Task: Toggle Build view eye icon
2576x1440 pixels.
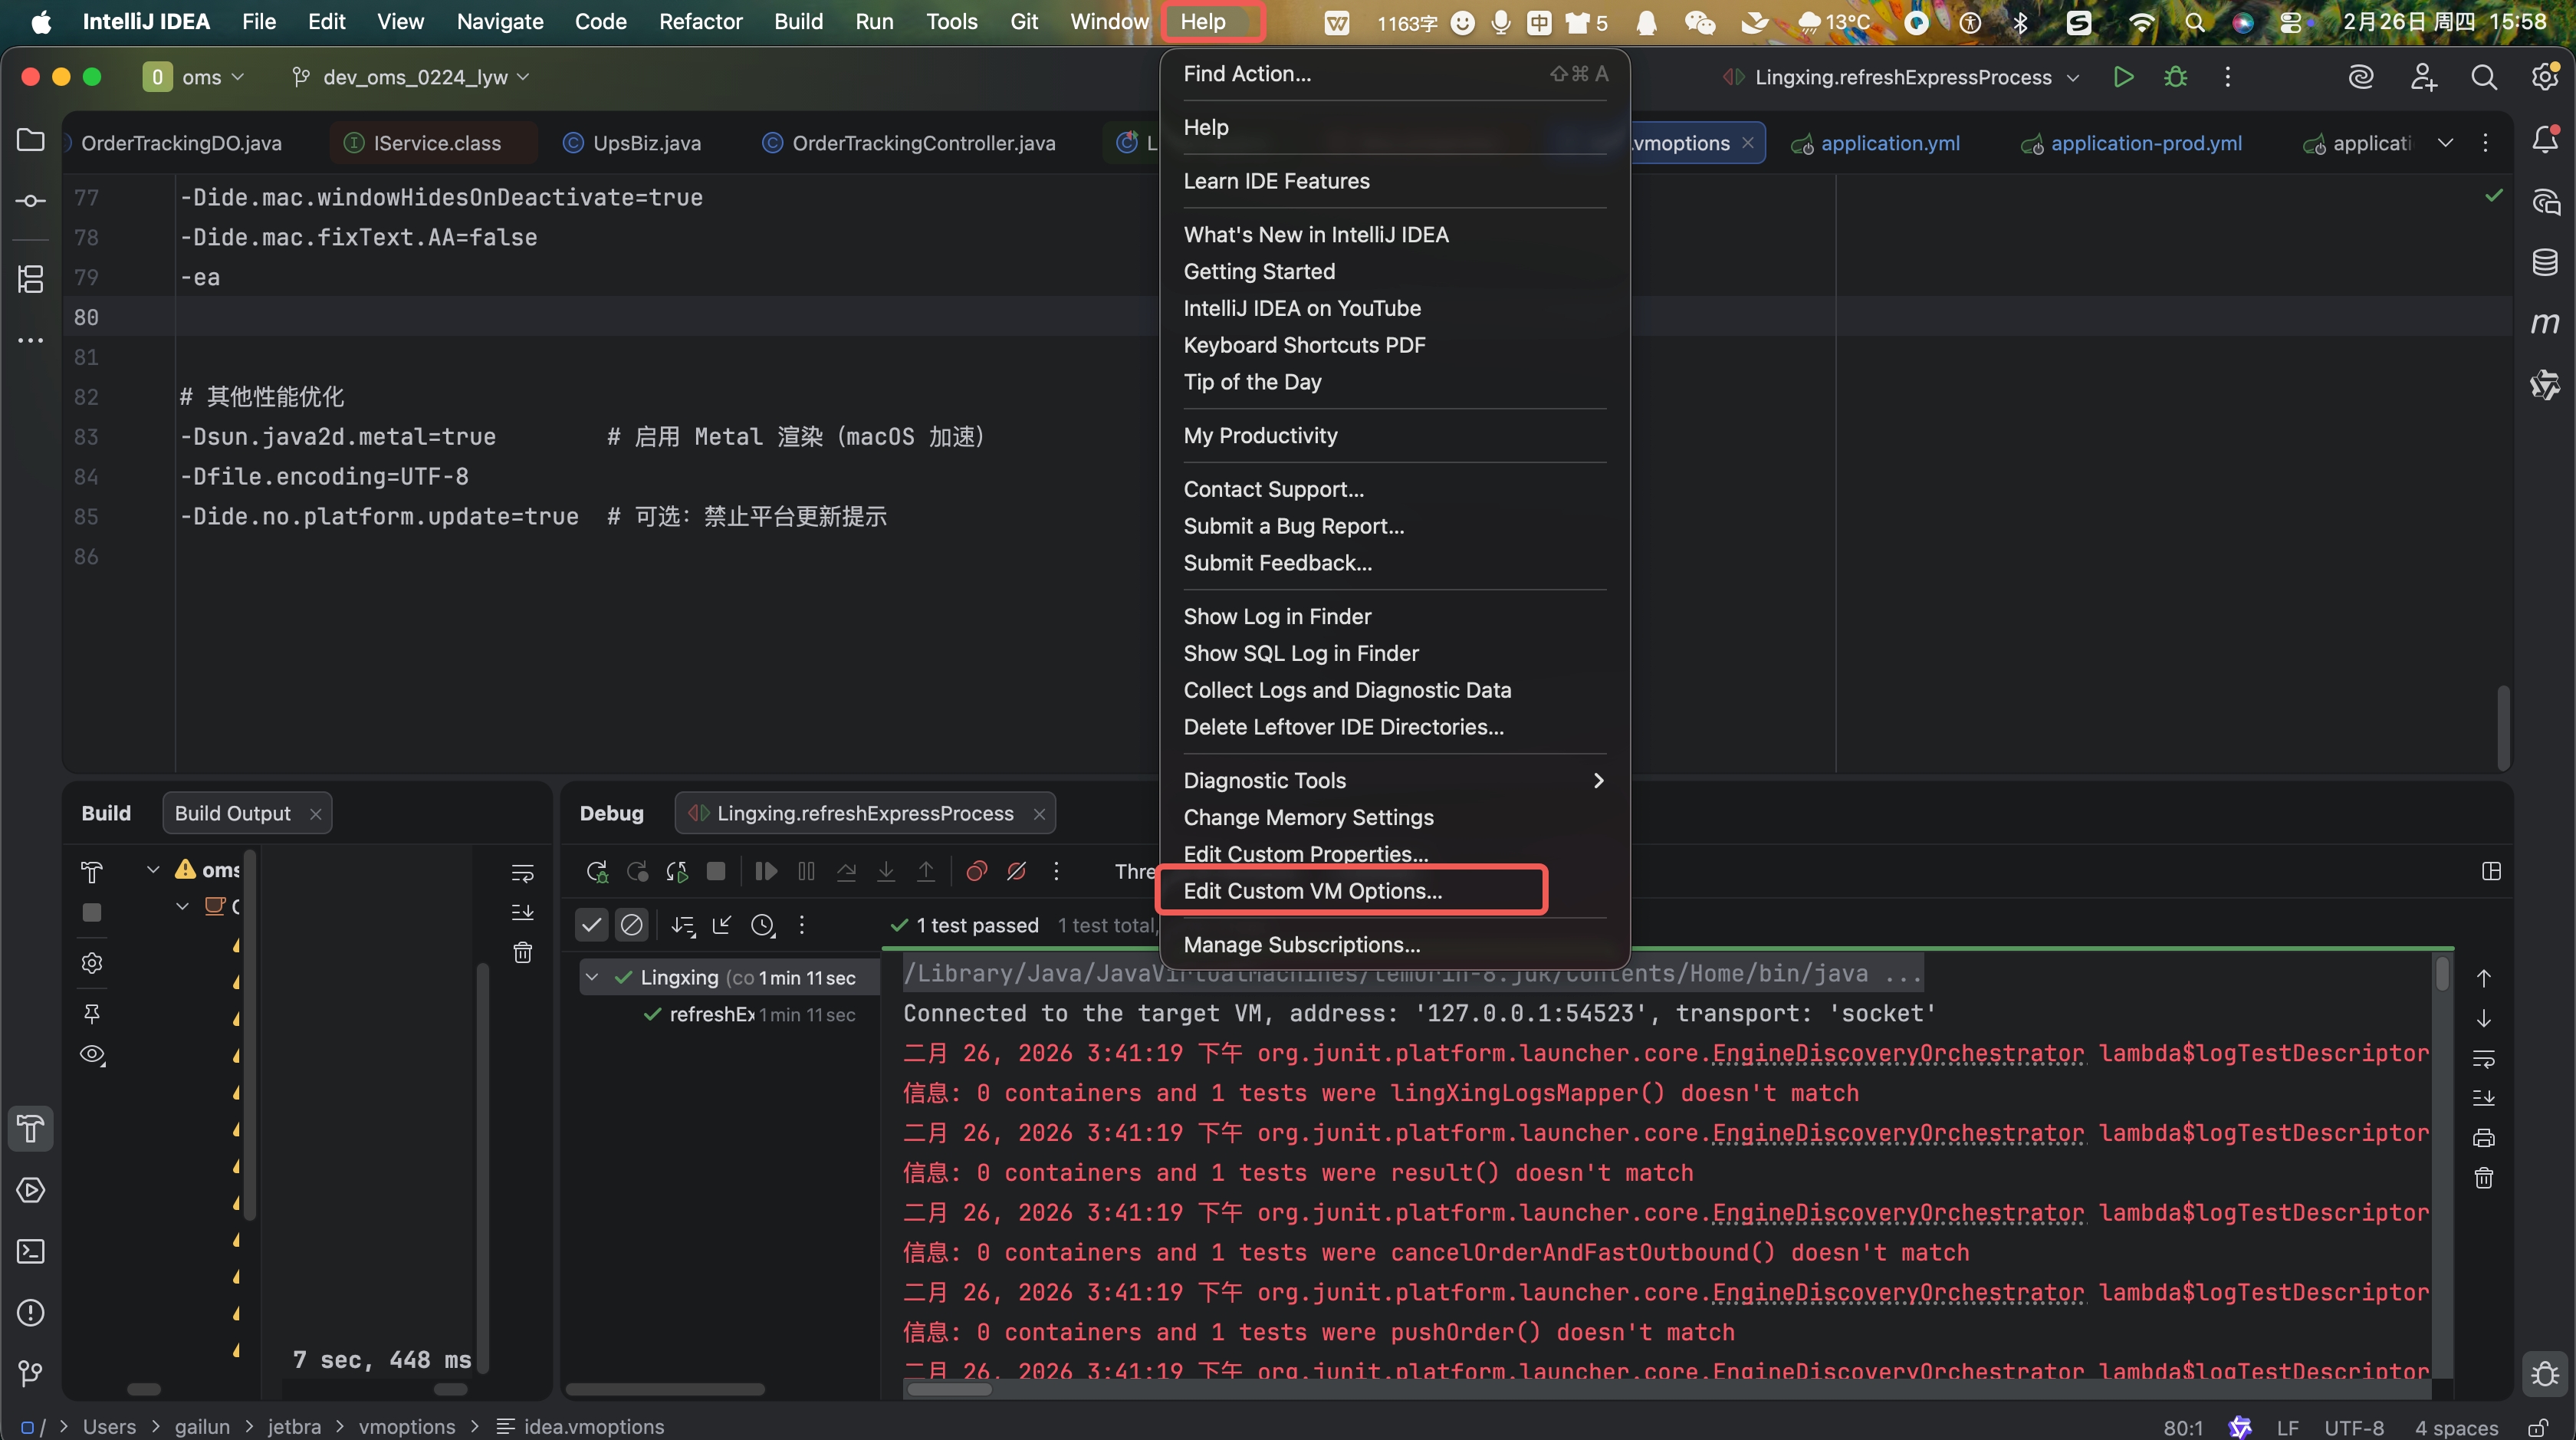Action: (92, 1055)
